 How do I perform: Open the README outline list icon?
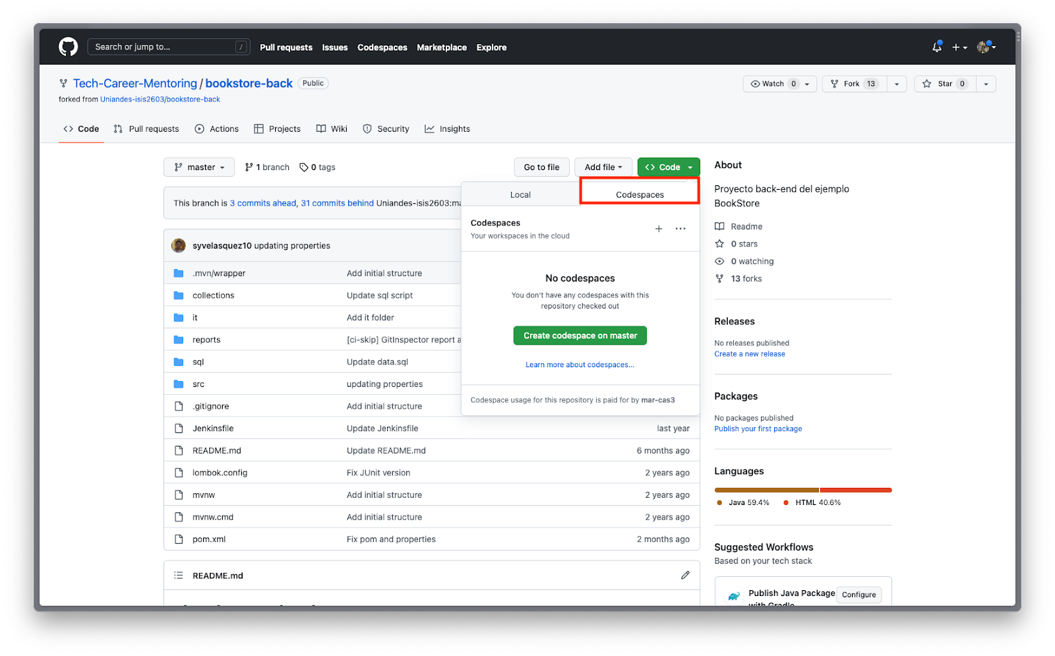(x=178, y=576)
